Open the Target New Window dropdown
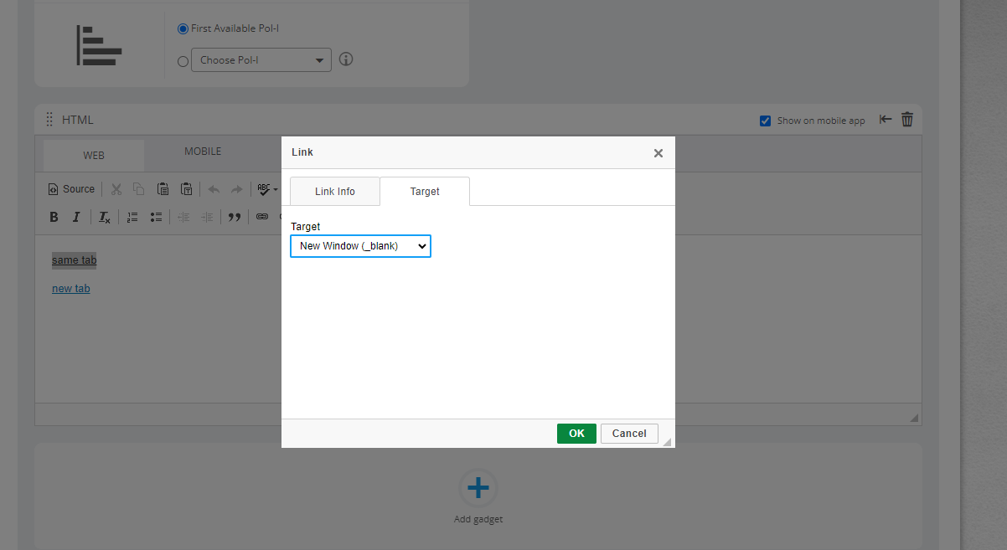Screen dimensions: 1007x550 click(360, 246)
